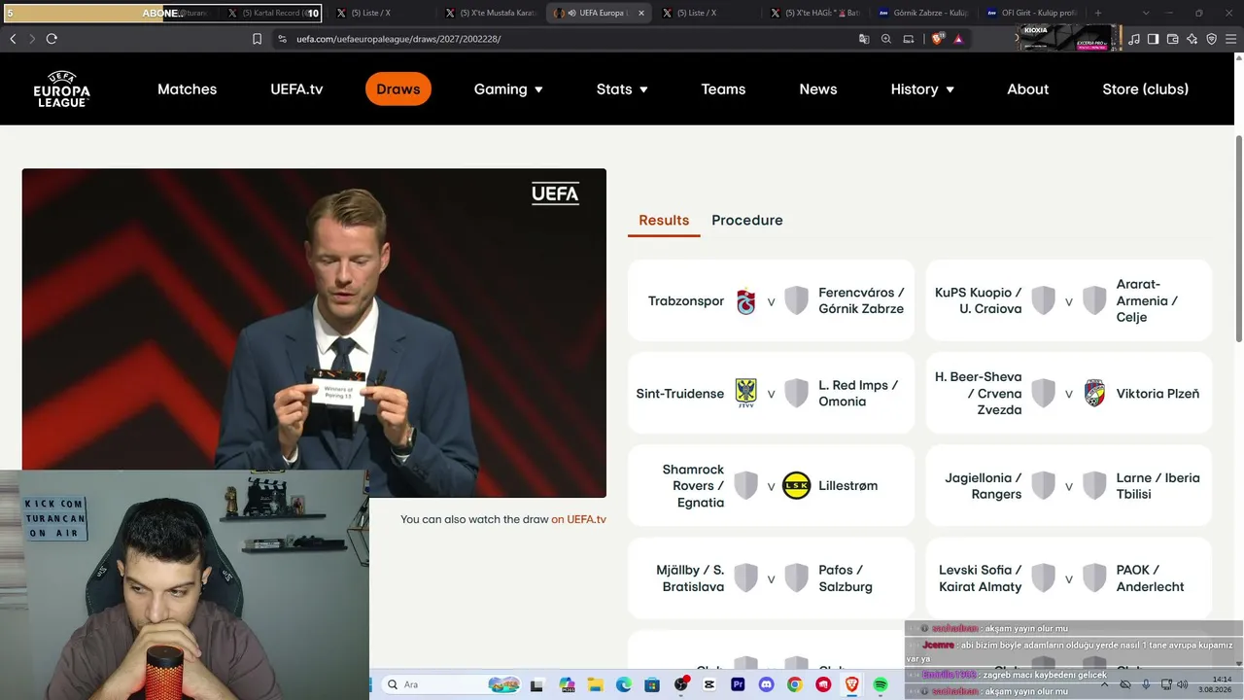1244x700 pixels.
Task: Open the About nav item
Action: pos(1028,89)
